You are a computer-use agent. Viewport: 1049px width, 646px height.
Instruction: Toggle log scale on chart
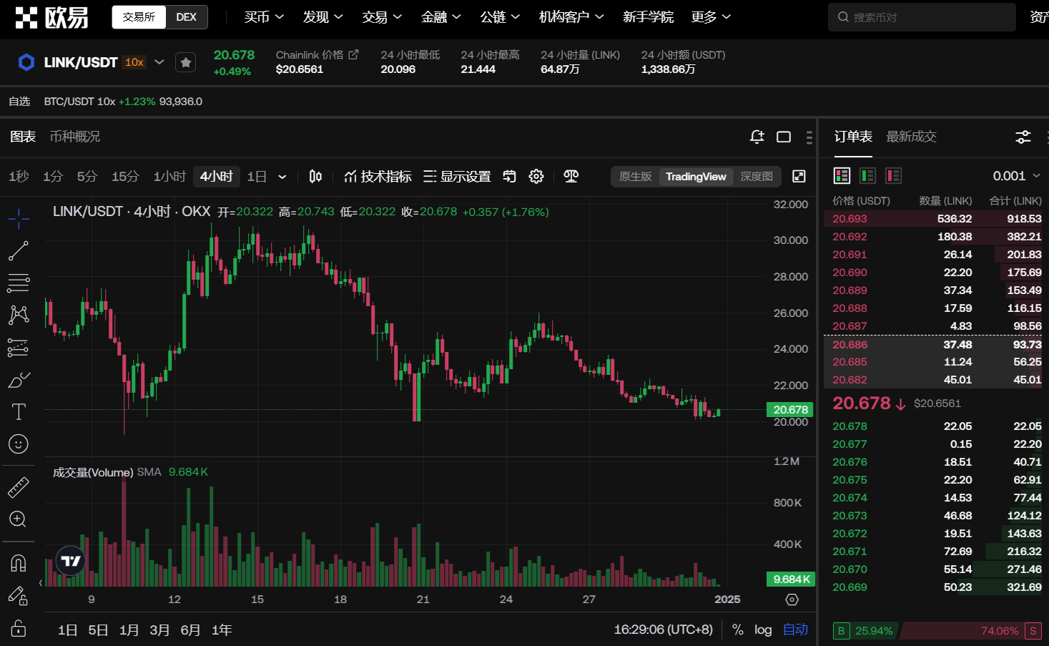coord(763,630)
